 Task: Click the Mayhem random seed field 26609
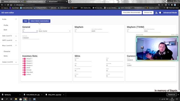pyautogui.click(x=100, y=31)
